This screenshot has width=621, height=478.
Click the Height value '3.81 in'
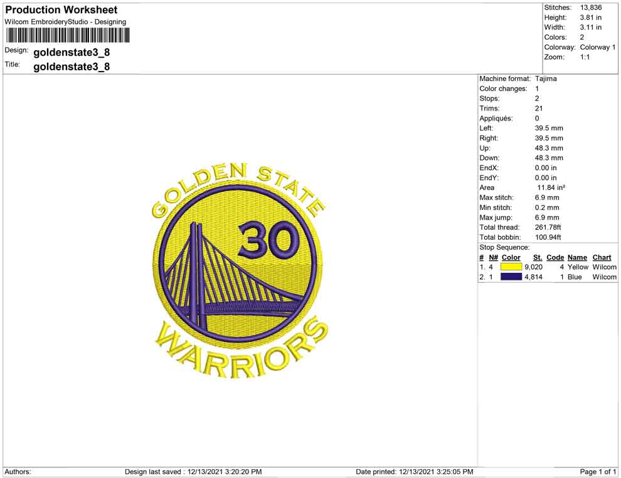click(x=590, y=18)
